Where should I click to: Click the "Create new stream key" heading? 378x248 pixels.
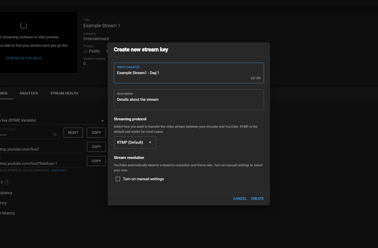tap(141, 49)
